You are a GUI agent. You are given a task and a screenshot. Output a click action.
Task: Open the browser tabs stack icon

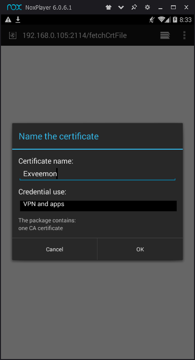tap(165, 35)
